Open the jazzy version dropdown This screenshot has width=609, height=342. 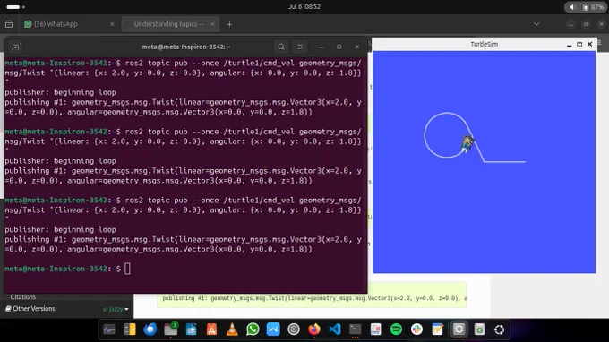[x=116, y=309]
